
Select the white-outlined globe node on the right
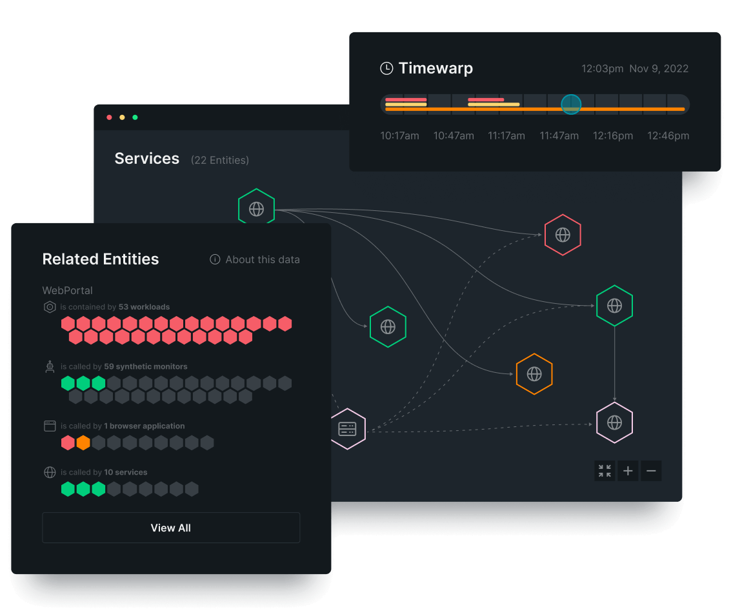[x=614, y=422]
